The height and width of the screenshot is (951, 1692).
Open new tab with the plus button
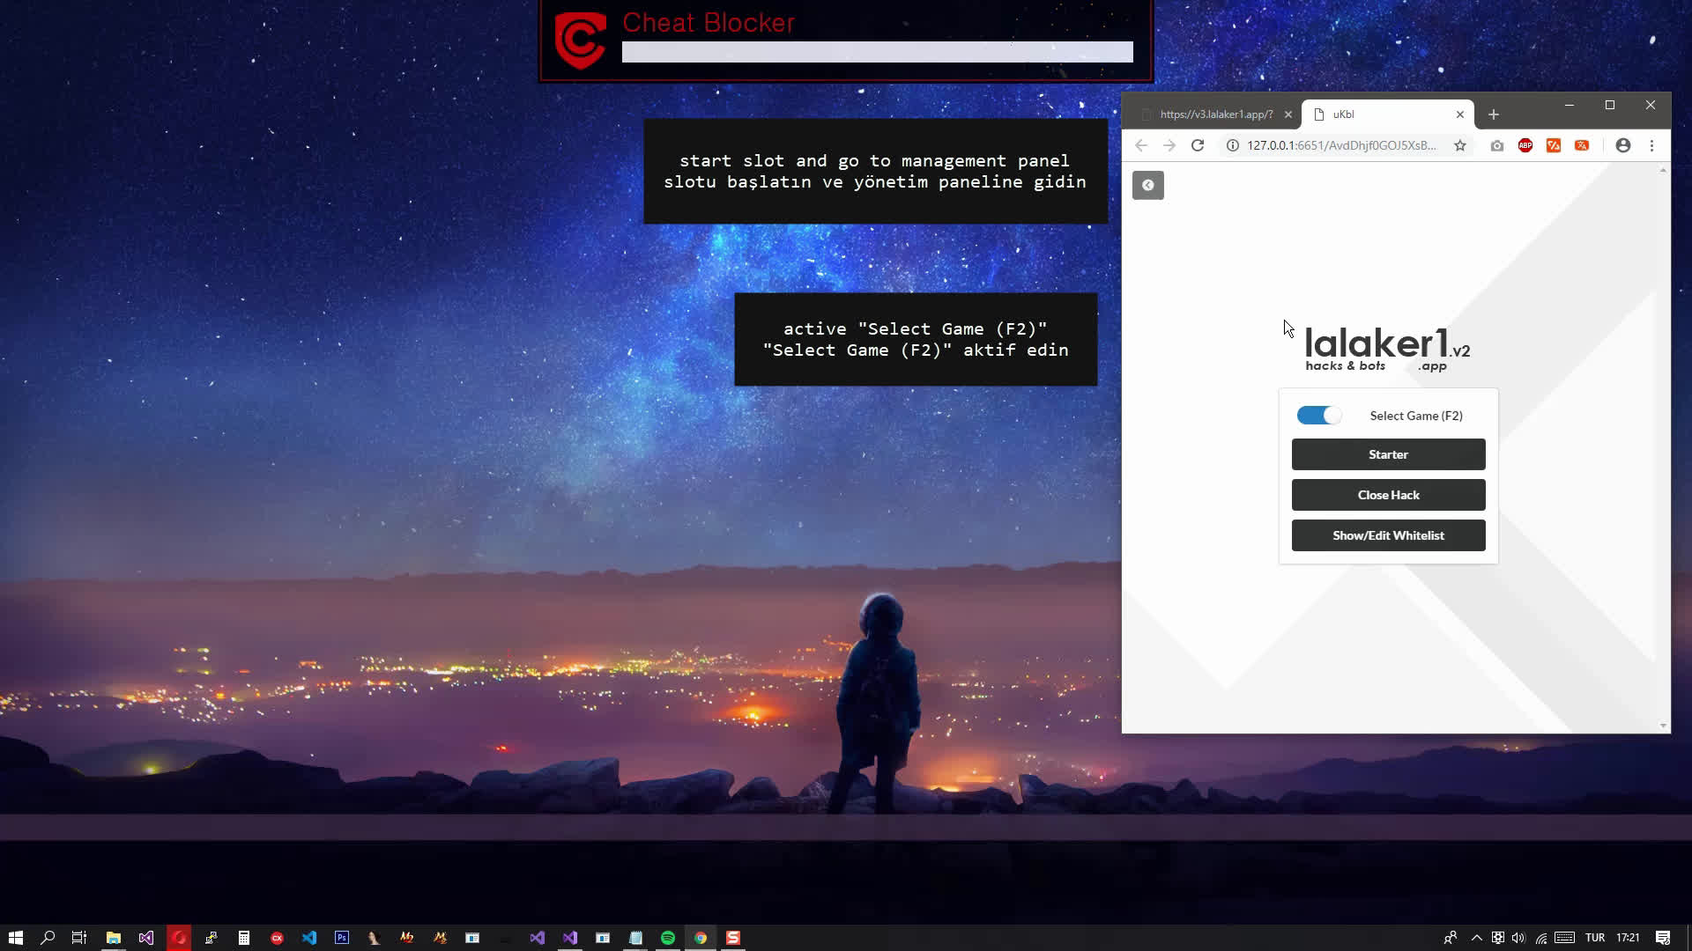click(x=1494, y=114)
